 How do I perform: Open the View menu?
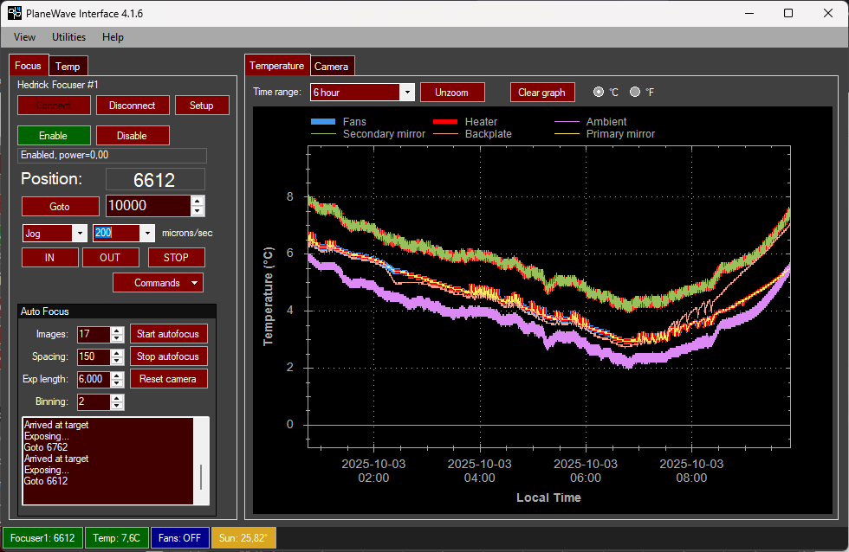(24, 37)
